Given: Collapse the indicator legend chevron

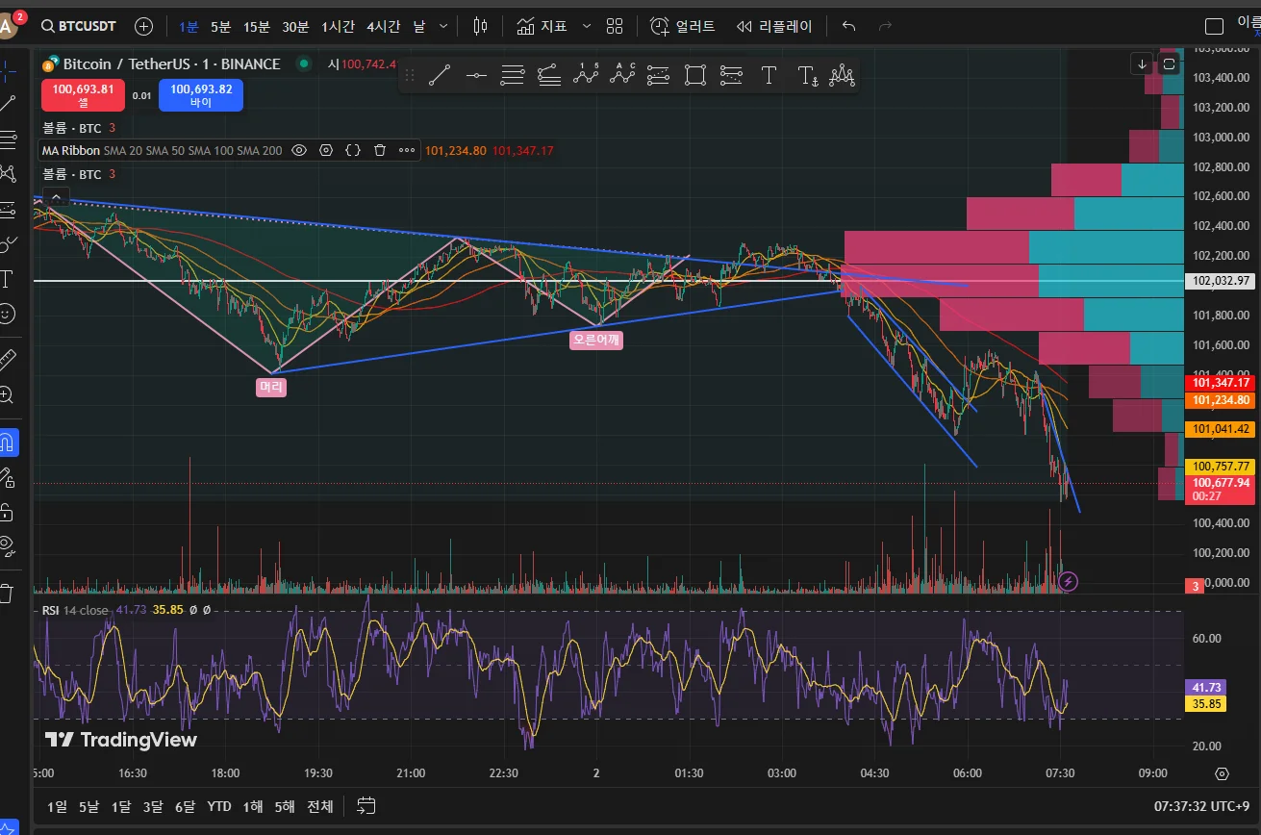Looking at the screenshot, I should point(56,197).
